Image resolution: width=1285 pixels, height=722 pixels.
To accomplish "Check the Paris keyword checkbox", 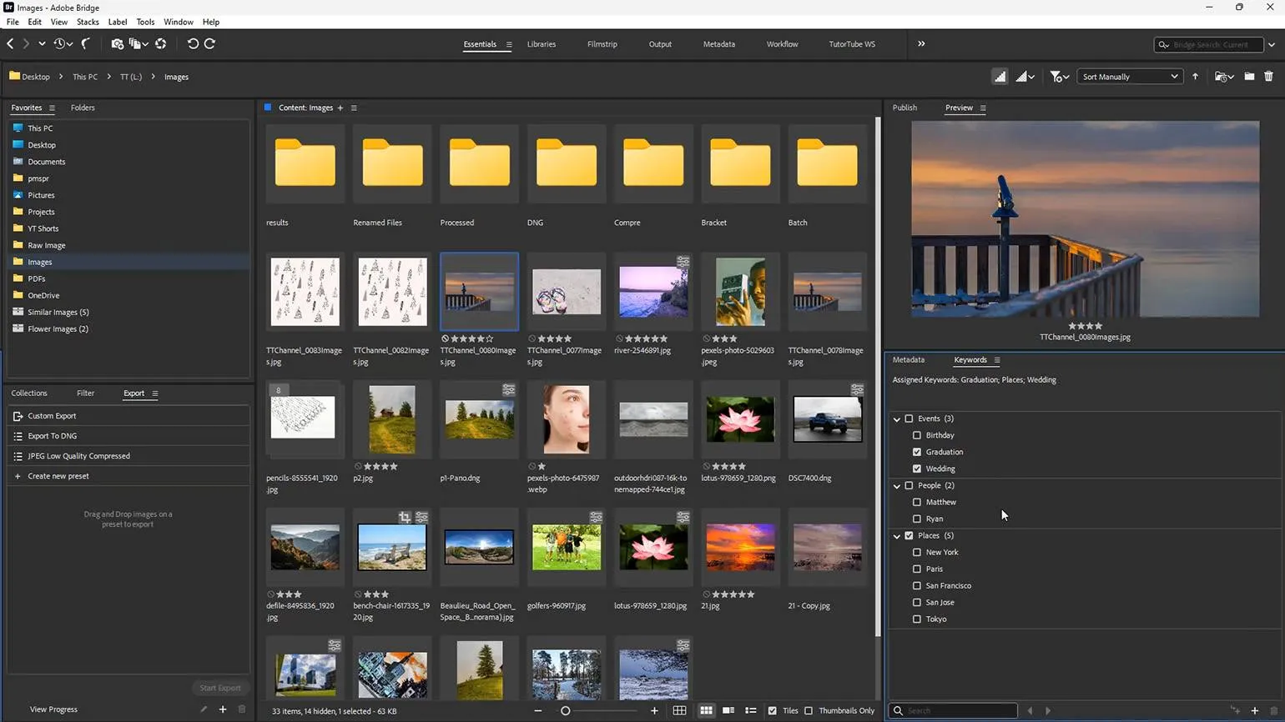I will coord(917,569).
